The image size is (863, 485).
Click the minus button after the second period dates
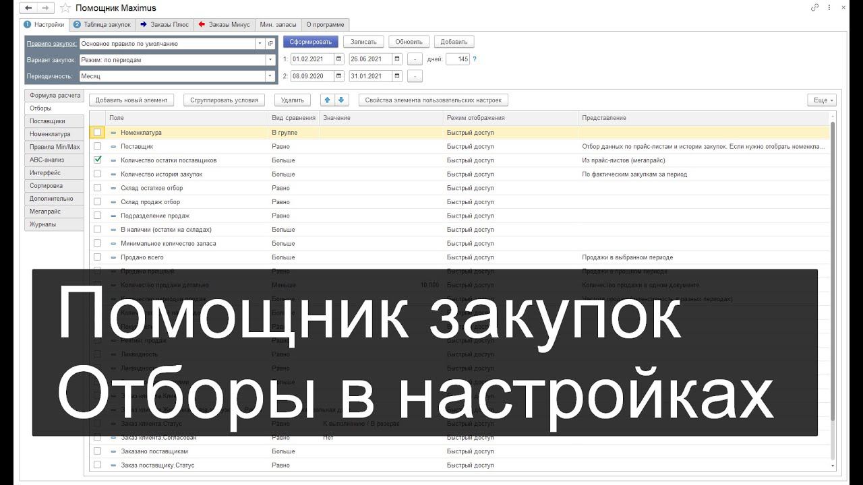pyautogui.click(x=415, y=76)
